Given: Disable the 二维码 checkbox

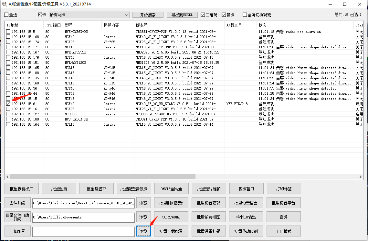Looking at the screenshot, I should (x=203, y=15).
